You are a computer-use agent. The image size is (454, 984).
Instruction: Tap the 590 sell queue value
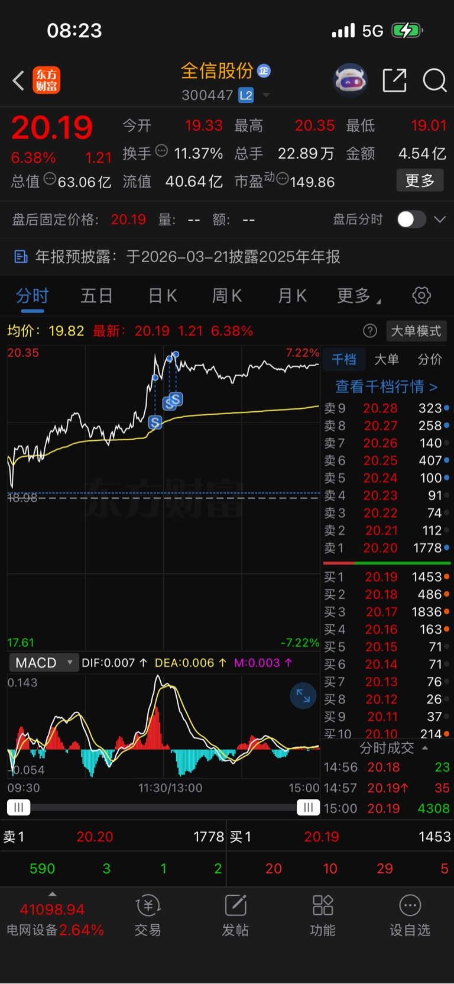tap(42, 869)
